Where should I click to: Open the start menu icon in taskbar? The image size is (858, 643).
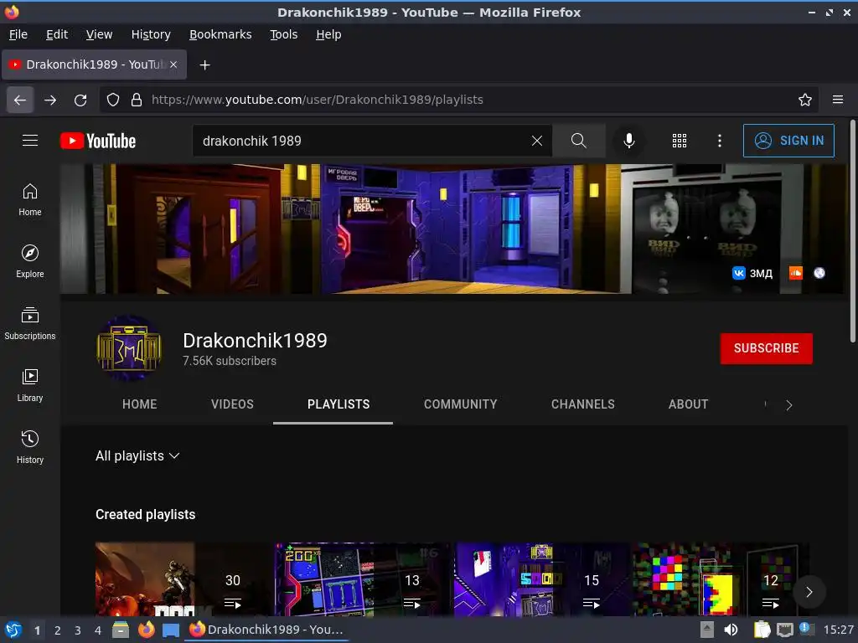(13, 630)
